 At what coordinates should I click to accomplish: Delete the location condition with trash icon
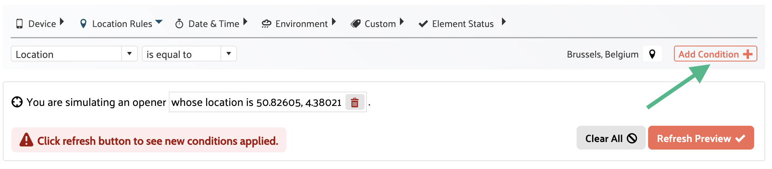355,103
